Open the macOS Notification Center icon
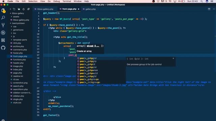 212,1
